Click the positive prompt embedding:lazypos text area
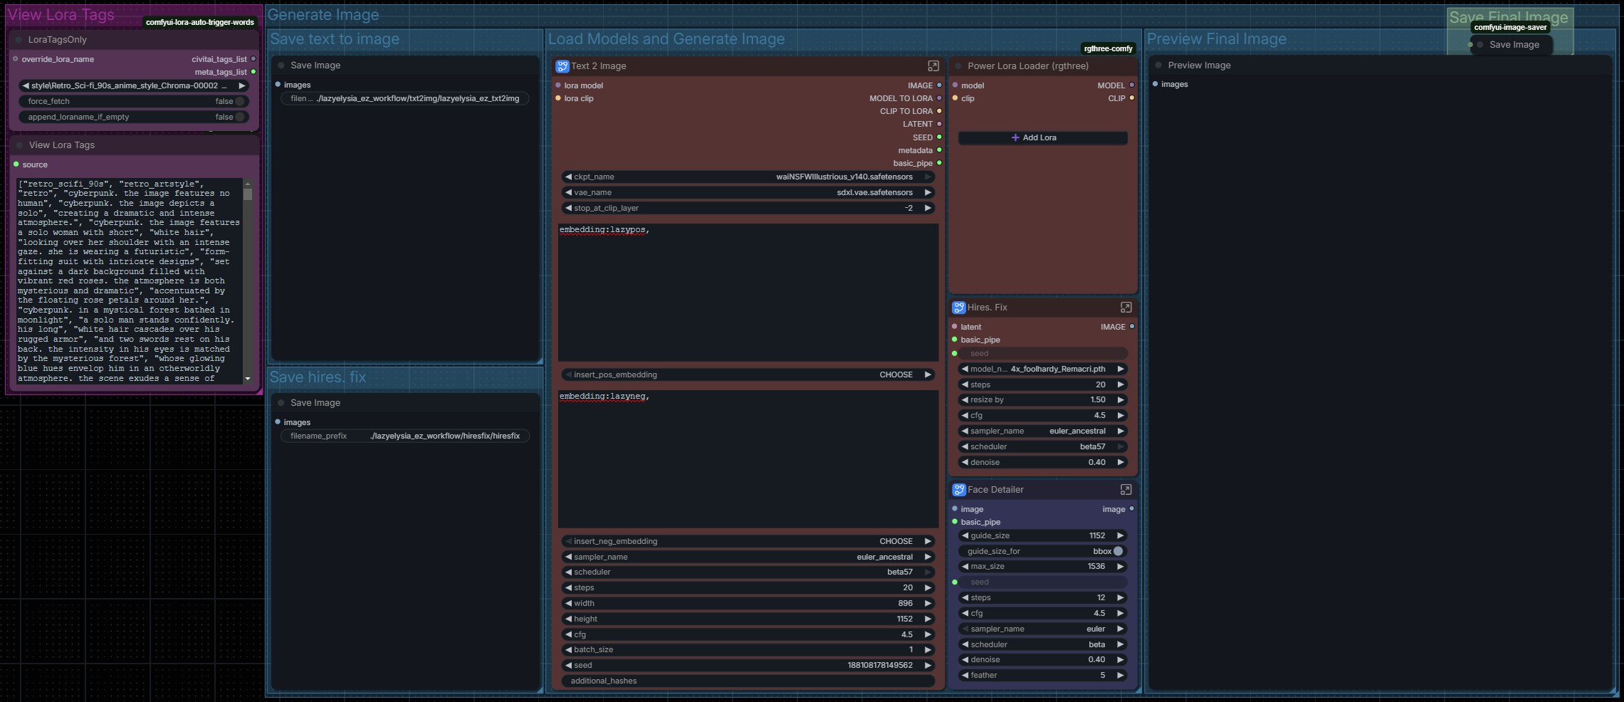Image resolution: width=1624 pixels, height=702 pixels. 748,293
